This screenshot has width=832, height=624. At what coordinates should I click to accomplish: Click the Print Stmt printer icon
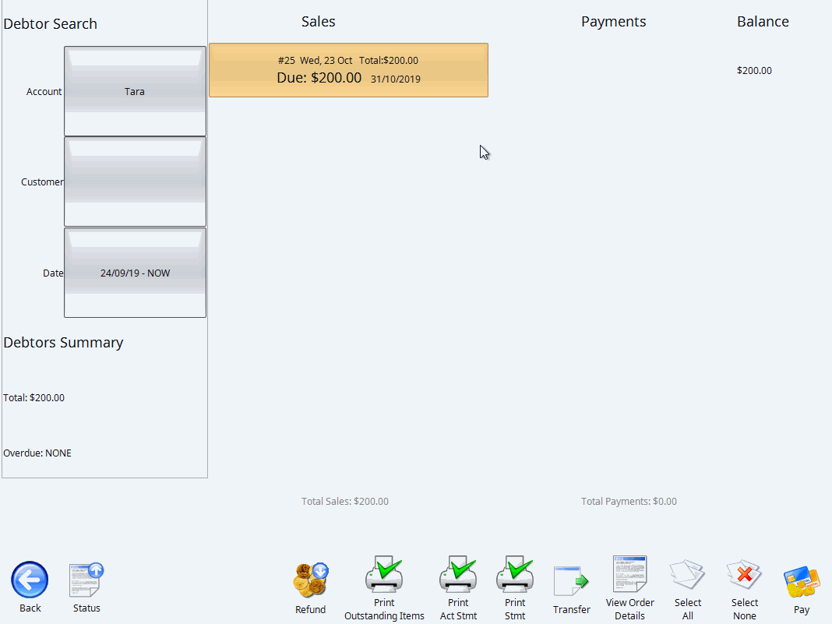514,574
